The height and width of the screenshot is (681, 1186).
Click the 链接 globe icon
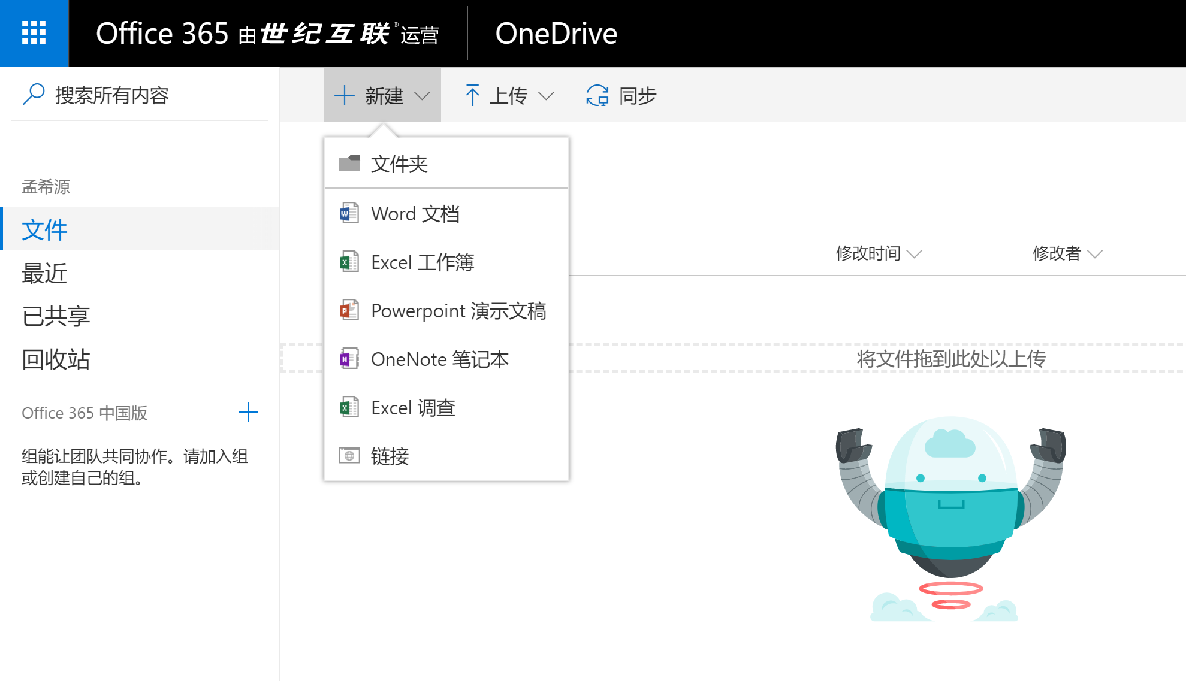click(349, 456)
